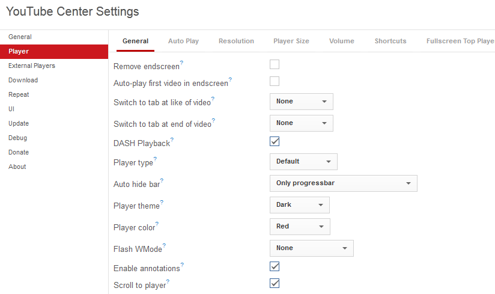
Task: Click the DASH Playback label text
Action: [x=142, y=143]
